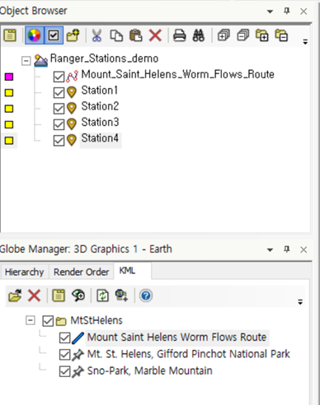Image resolution: width=320 pixels, height=405 pixels.
Task: Close the Globe Manager panel
Action: pos(304,249)
